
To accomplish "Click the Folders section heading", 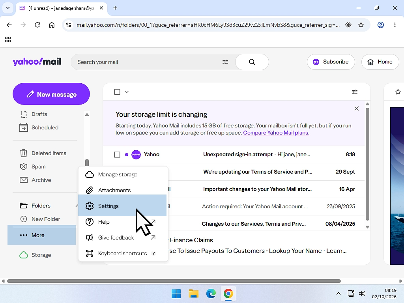I will coord(41,206).
